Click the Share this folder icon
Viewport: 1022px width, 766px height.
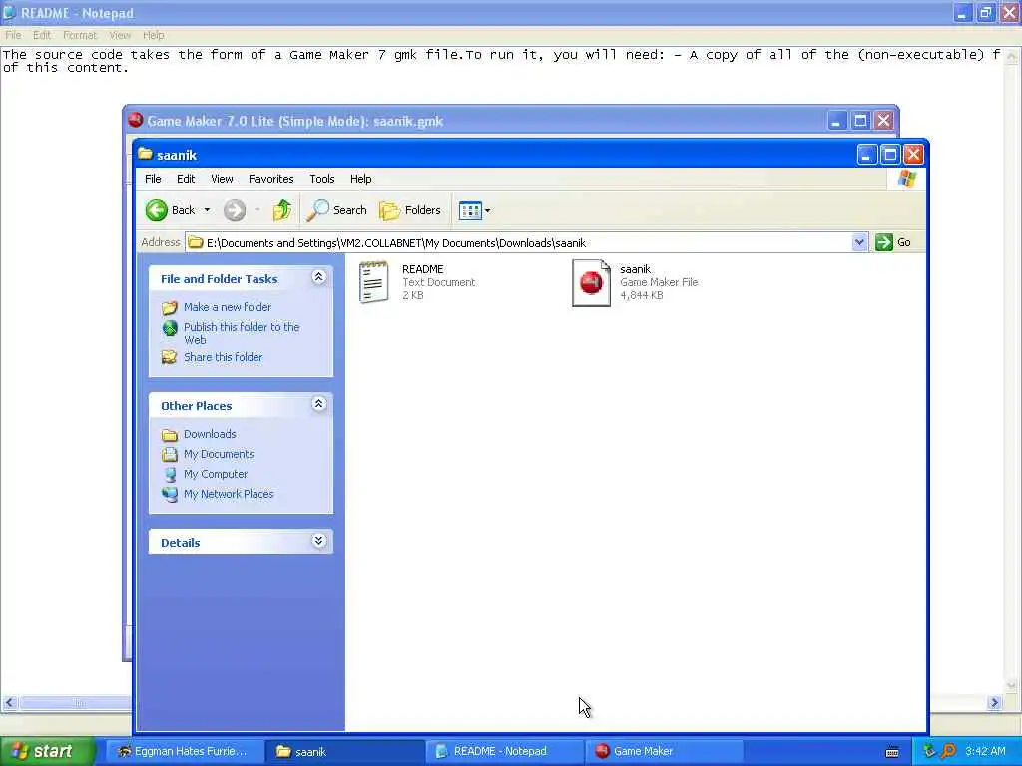coord(170,357)
